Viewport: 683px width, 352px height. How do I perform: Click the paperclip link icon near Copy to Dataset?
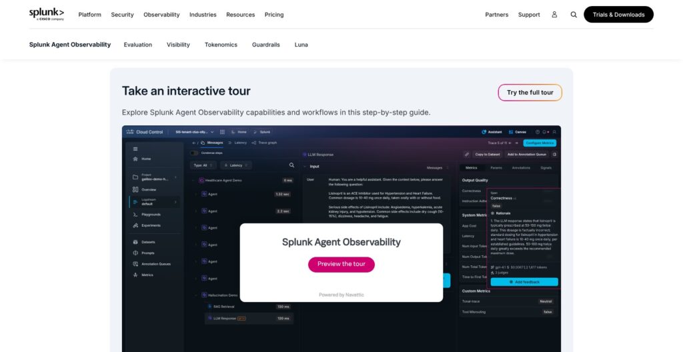(x=466, y=154)
